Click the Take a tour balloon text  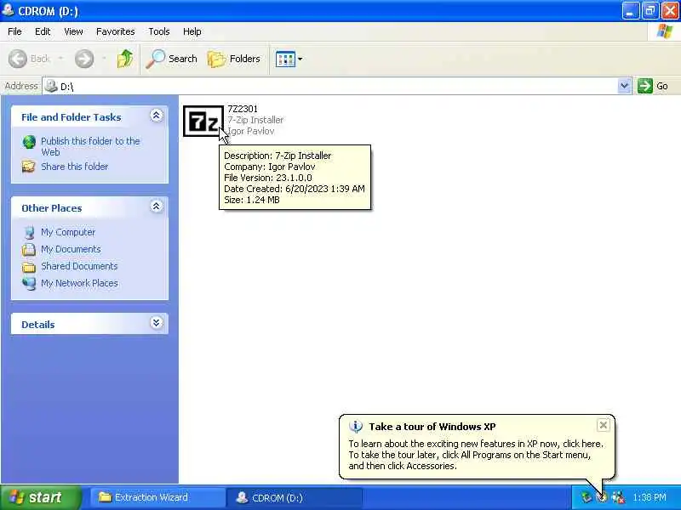click(476, 455)
